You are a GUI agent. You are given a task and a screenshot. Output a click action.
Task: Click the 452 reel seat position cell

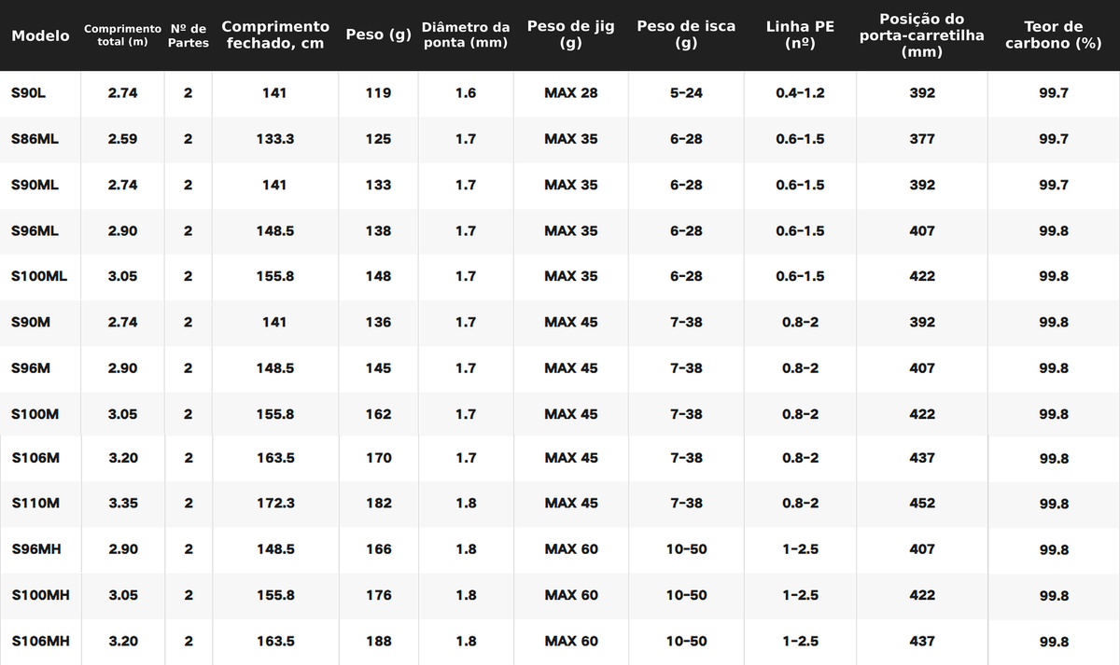point(922,504)
